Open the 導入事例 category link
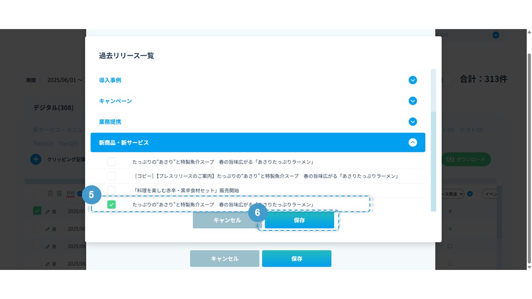 point(110,80)
